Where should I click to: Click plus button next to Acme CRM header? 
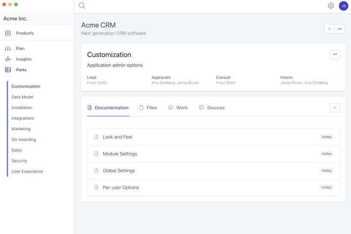[329, 29]
